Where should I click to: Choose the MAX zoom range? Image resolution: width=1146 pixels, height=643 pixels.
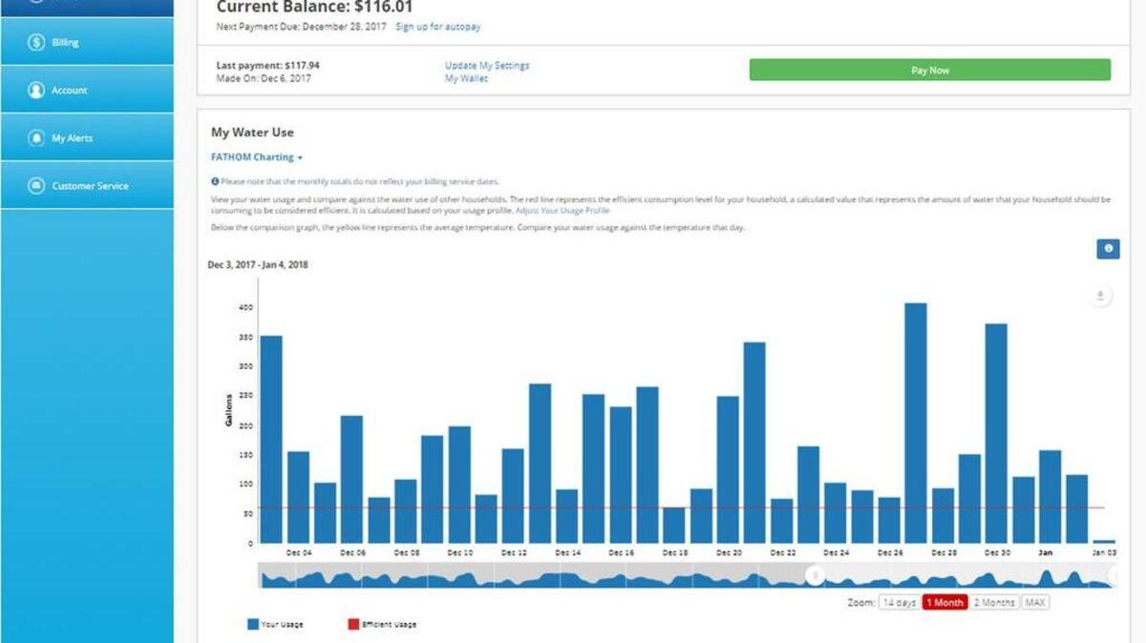coord(1034,602)
